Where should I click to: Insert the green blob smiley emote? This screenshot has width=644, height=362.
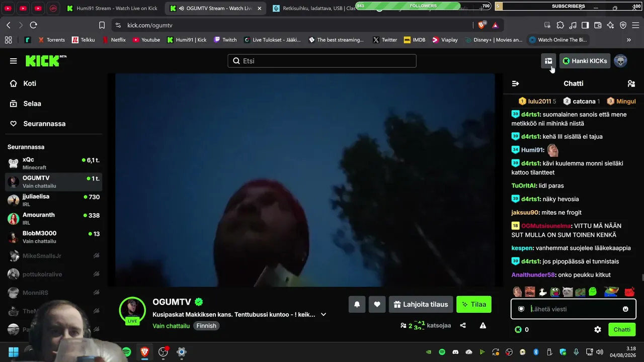[593, 292]
